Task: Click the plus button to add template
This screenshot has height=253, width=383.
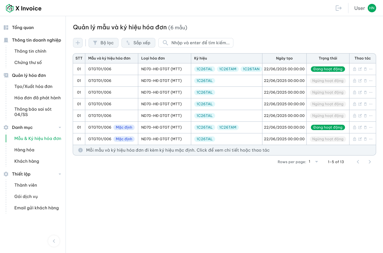Action: pos(78,43)
